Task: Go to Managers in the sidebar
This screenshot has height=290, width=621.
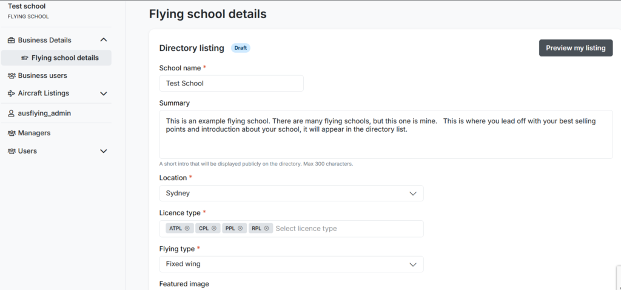Action: [34, 133]
